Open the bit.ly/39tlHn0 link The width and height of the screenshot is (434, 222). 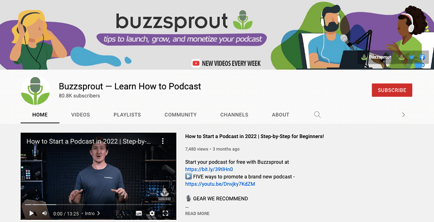[209, 169]
